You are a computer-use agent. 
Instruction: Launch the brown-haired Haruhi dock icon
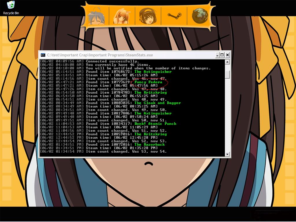(x=148, y=16)
